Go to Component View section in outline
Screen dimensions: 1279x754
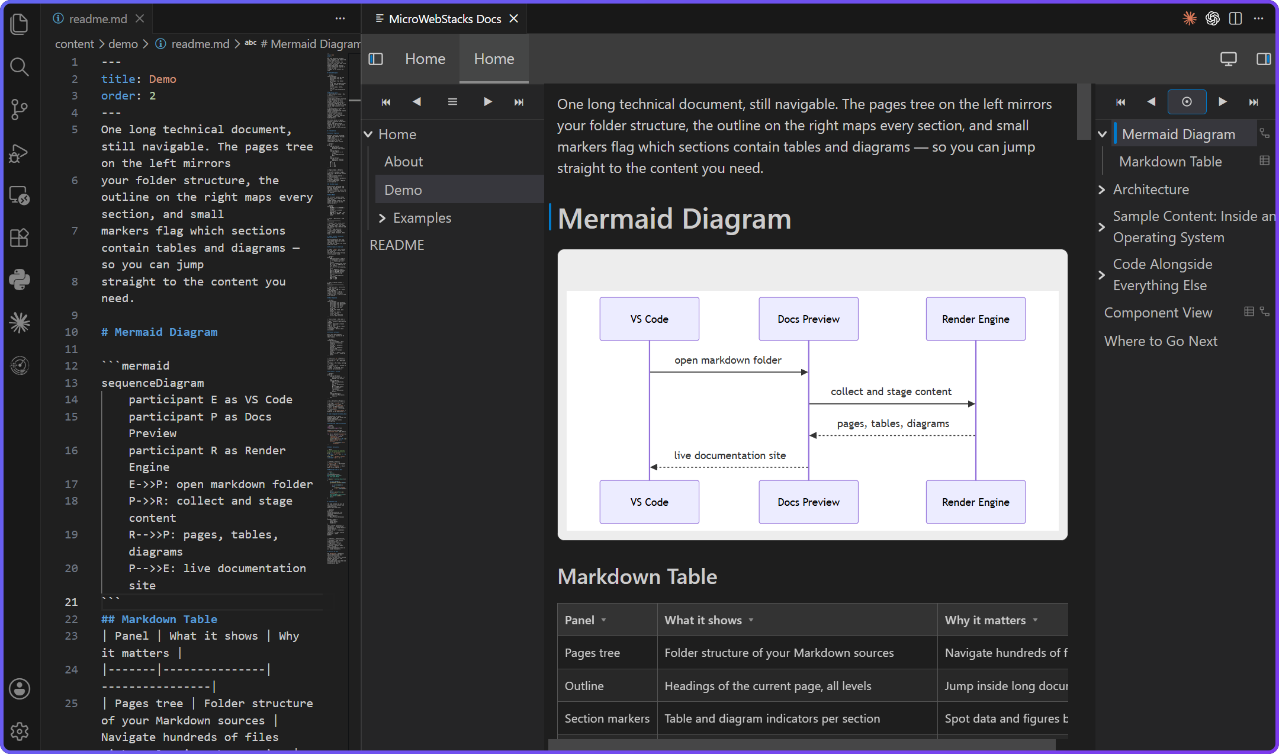(1158, 313)
